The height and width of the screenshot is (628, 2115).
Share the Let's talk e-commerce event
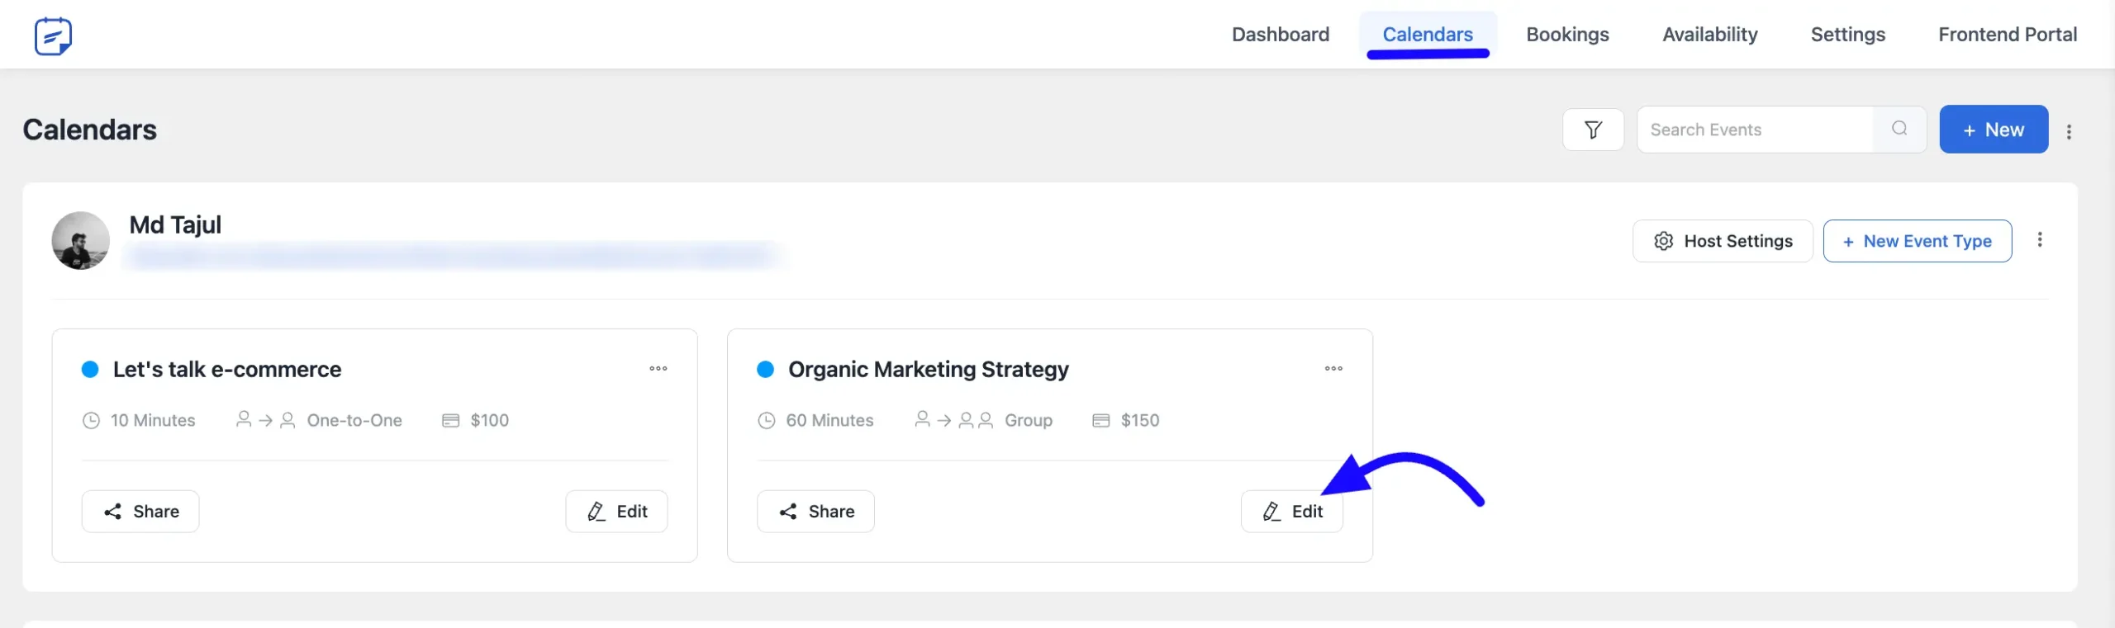point(140,512)
